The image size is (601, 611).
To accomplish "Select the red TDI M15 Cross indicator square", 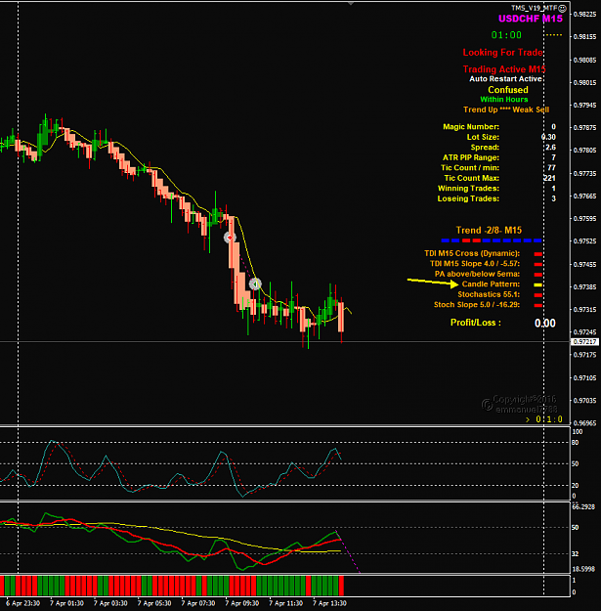I will coord(537,254).
